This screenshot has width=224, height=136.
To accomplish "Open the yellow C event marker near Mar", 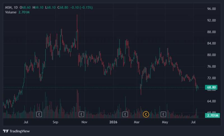I will pyautogui.click(x=146, y=114).
